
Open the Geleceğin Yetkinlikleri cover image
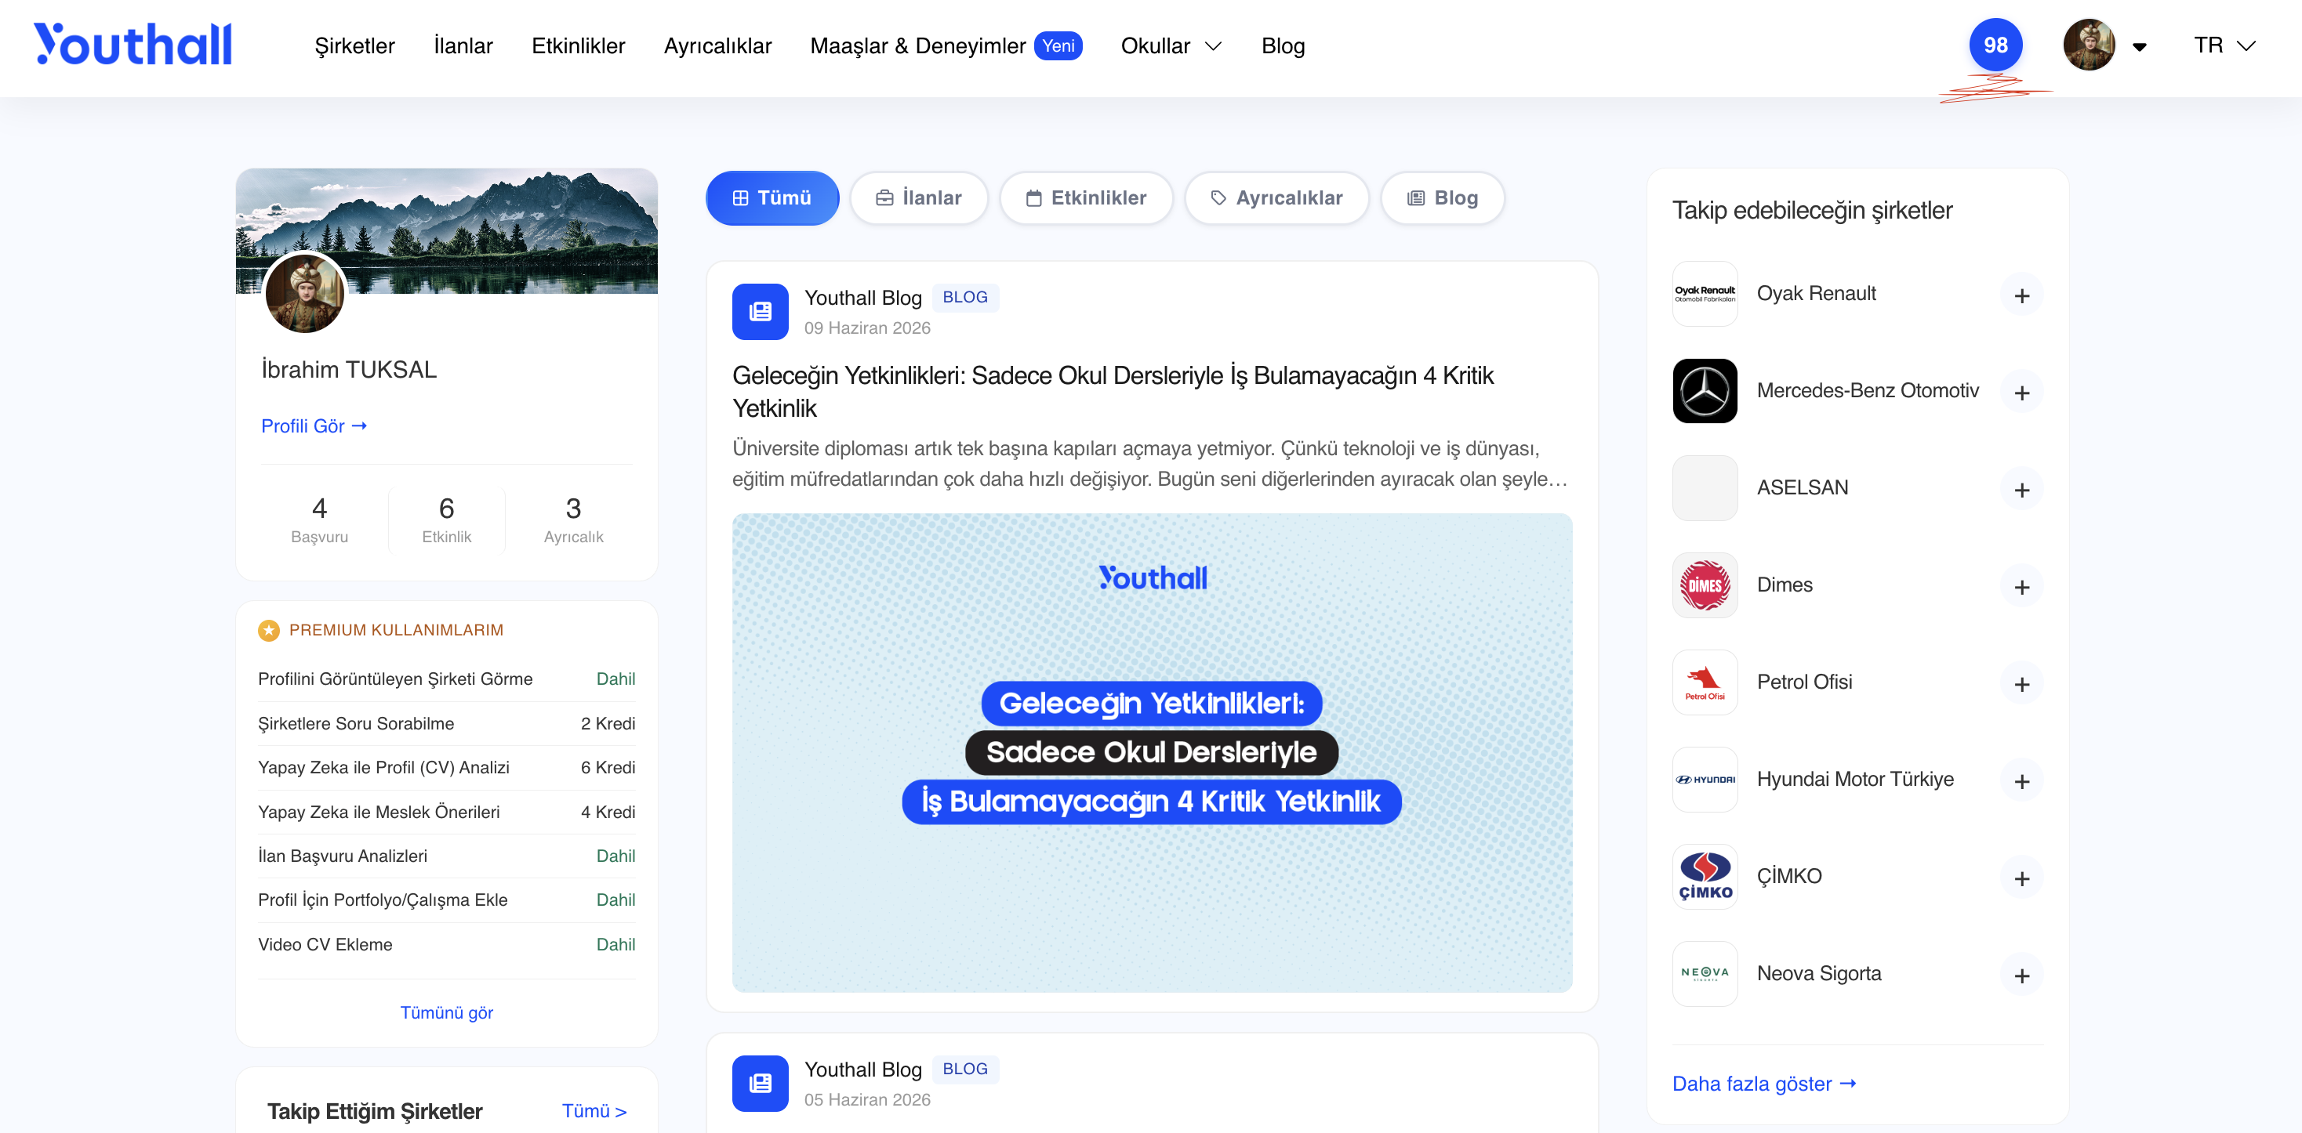pos(1152,753)
